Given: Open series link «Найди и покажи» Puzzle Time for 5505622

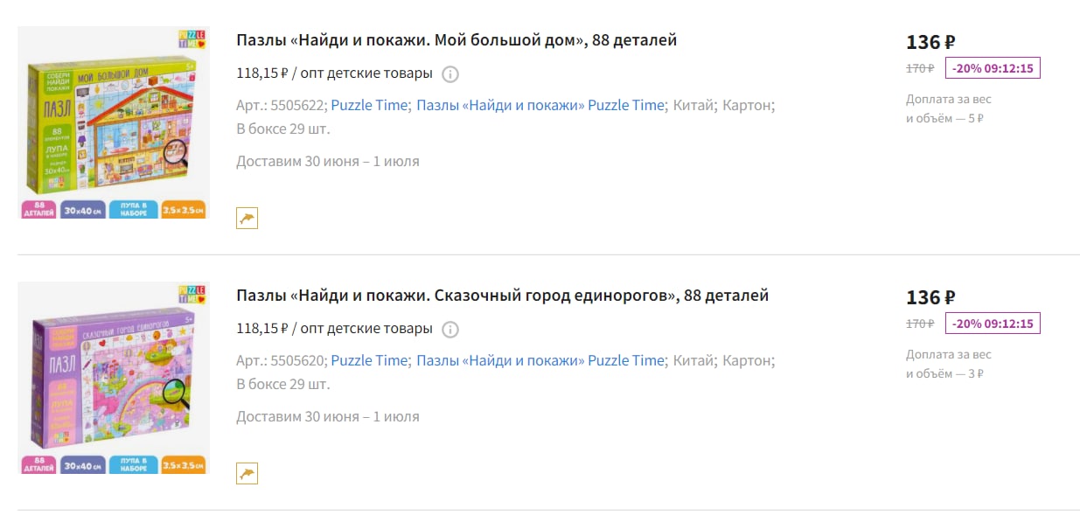Looking at the screenshot, I should click(540, 105).
